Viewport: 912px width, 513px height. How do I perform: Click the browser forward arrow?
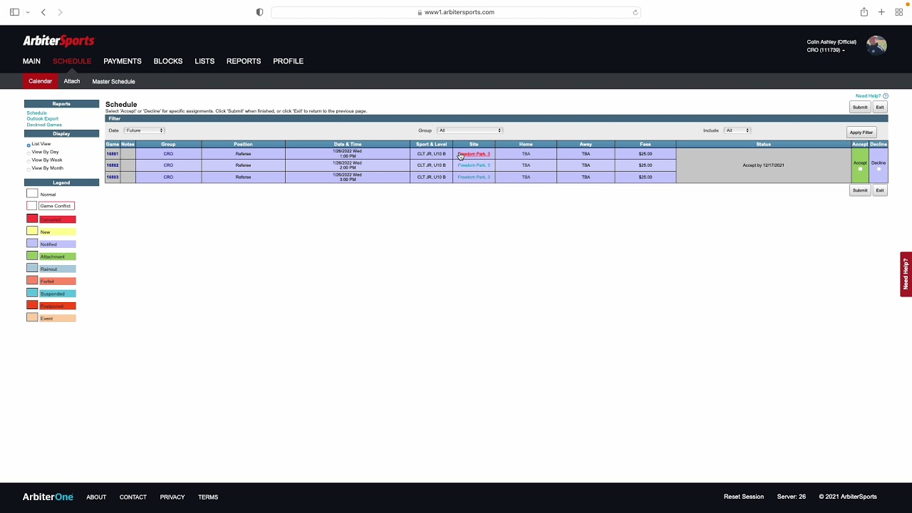coord(60,12)
